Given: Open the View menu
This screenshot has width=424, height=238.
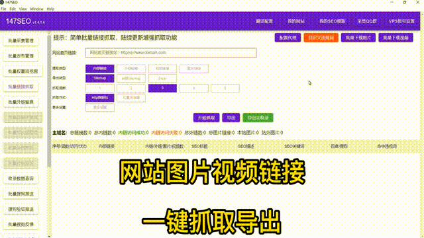Looking at the screenshot, I should point(23,9).
